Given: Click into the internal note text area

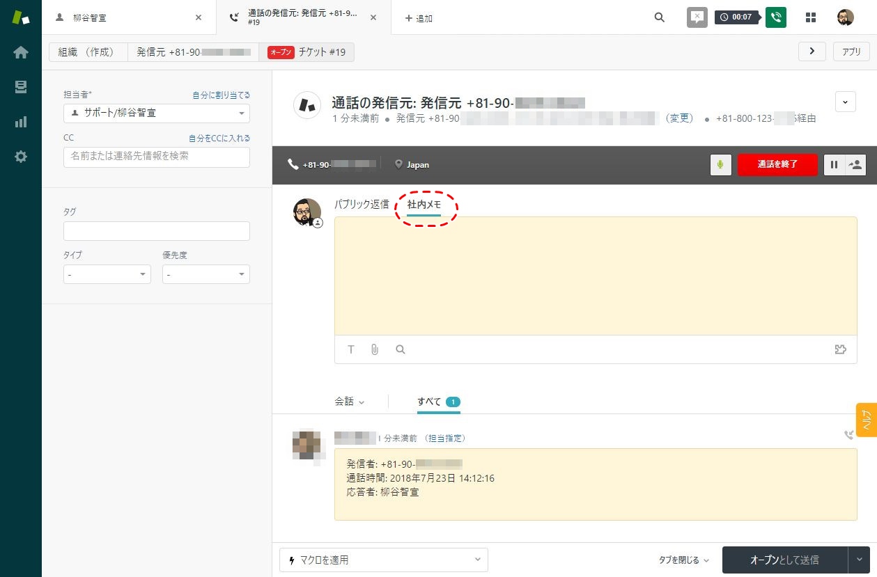Looking at the screenshot, I should pos(596,276).
